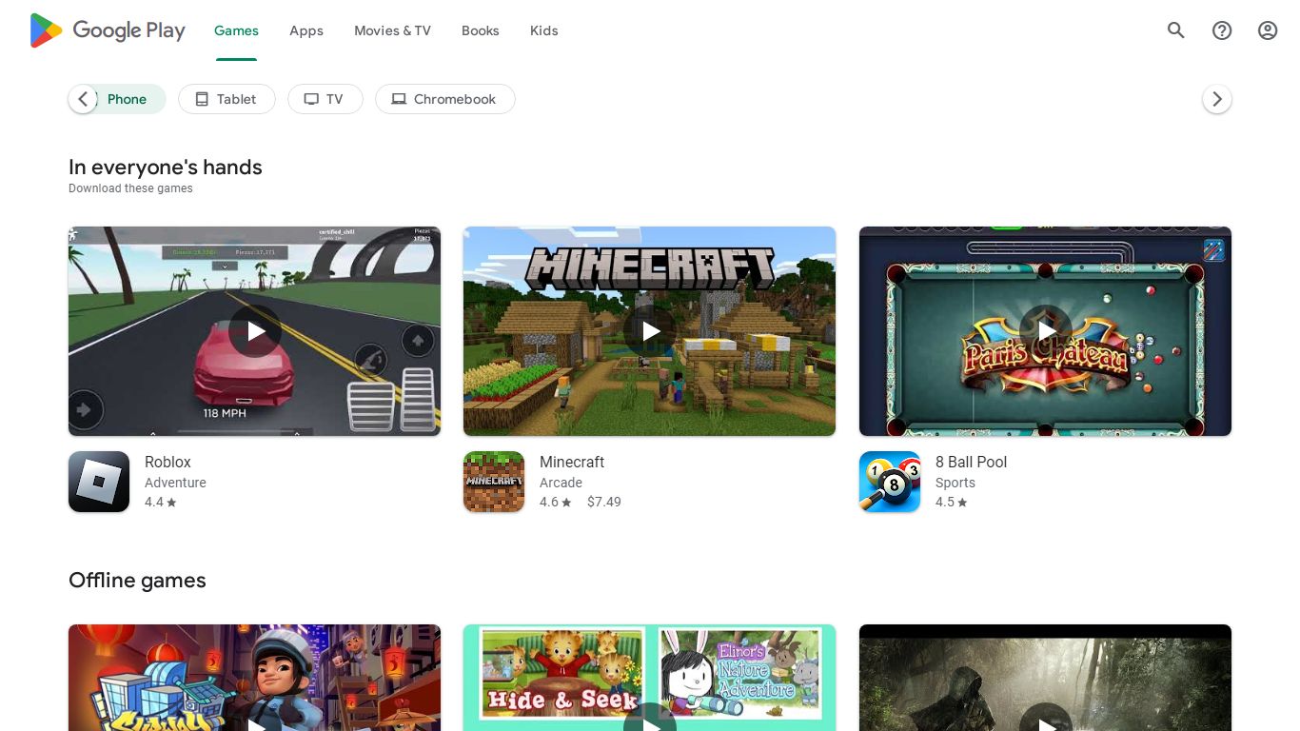Open the Help center icon
Screen dimensions: 1300x731
1222,30
